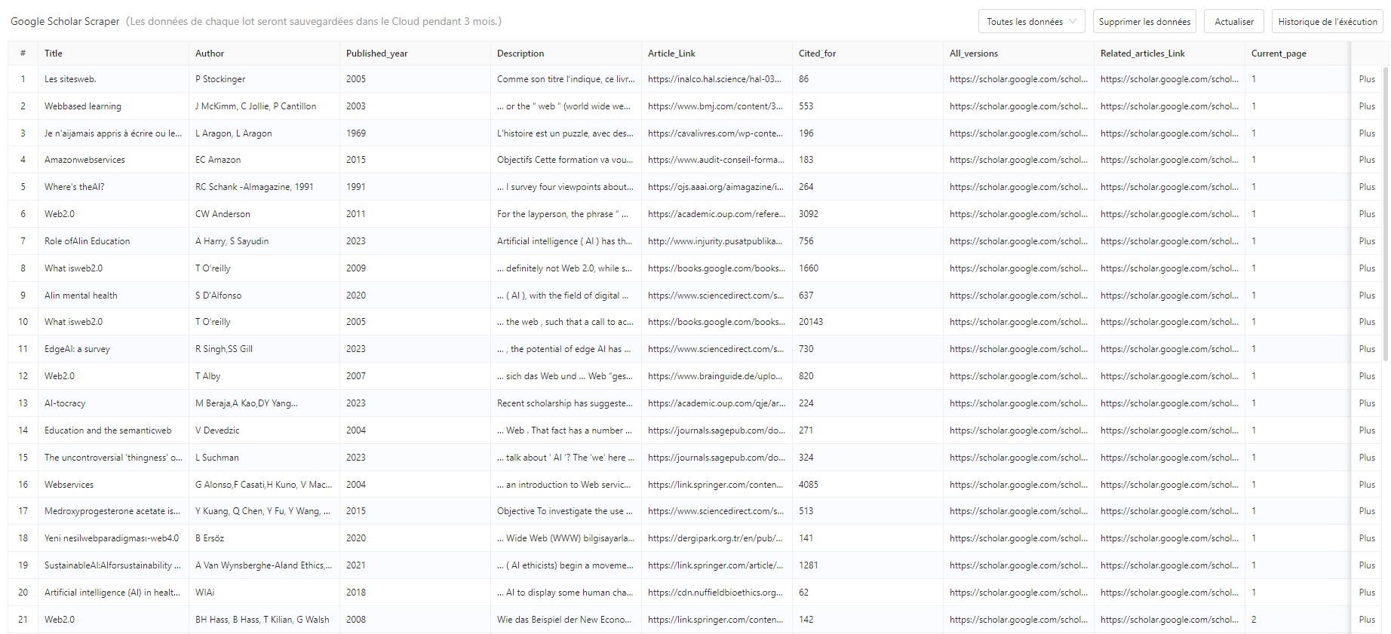Click Plus link in row 21
The width and height of the screenshot is (1391, 634).
(x=1367, y=620)
